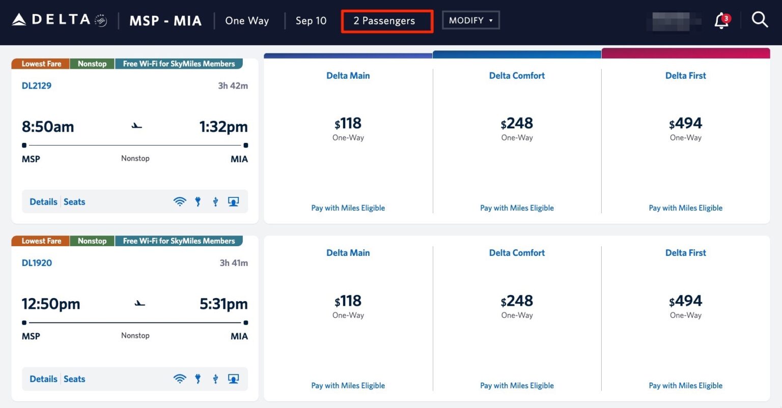The image size is (782, 408).
Task: Click the One Way trip type in the header
Action: (247, 20)
